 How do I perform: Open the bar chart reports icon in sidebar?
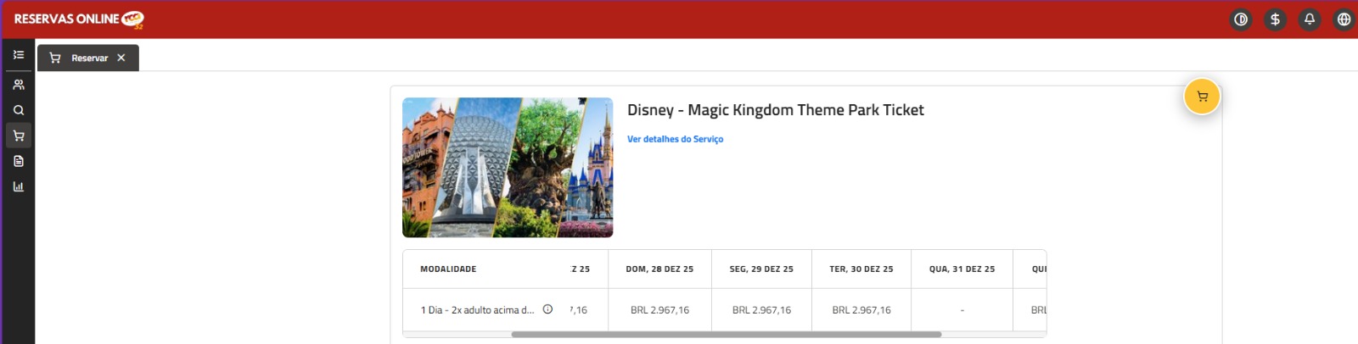(x=19, y=186)
